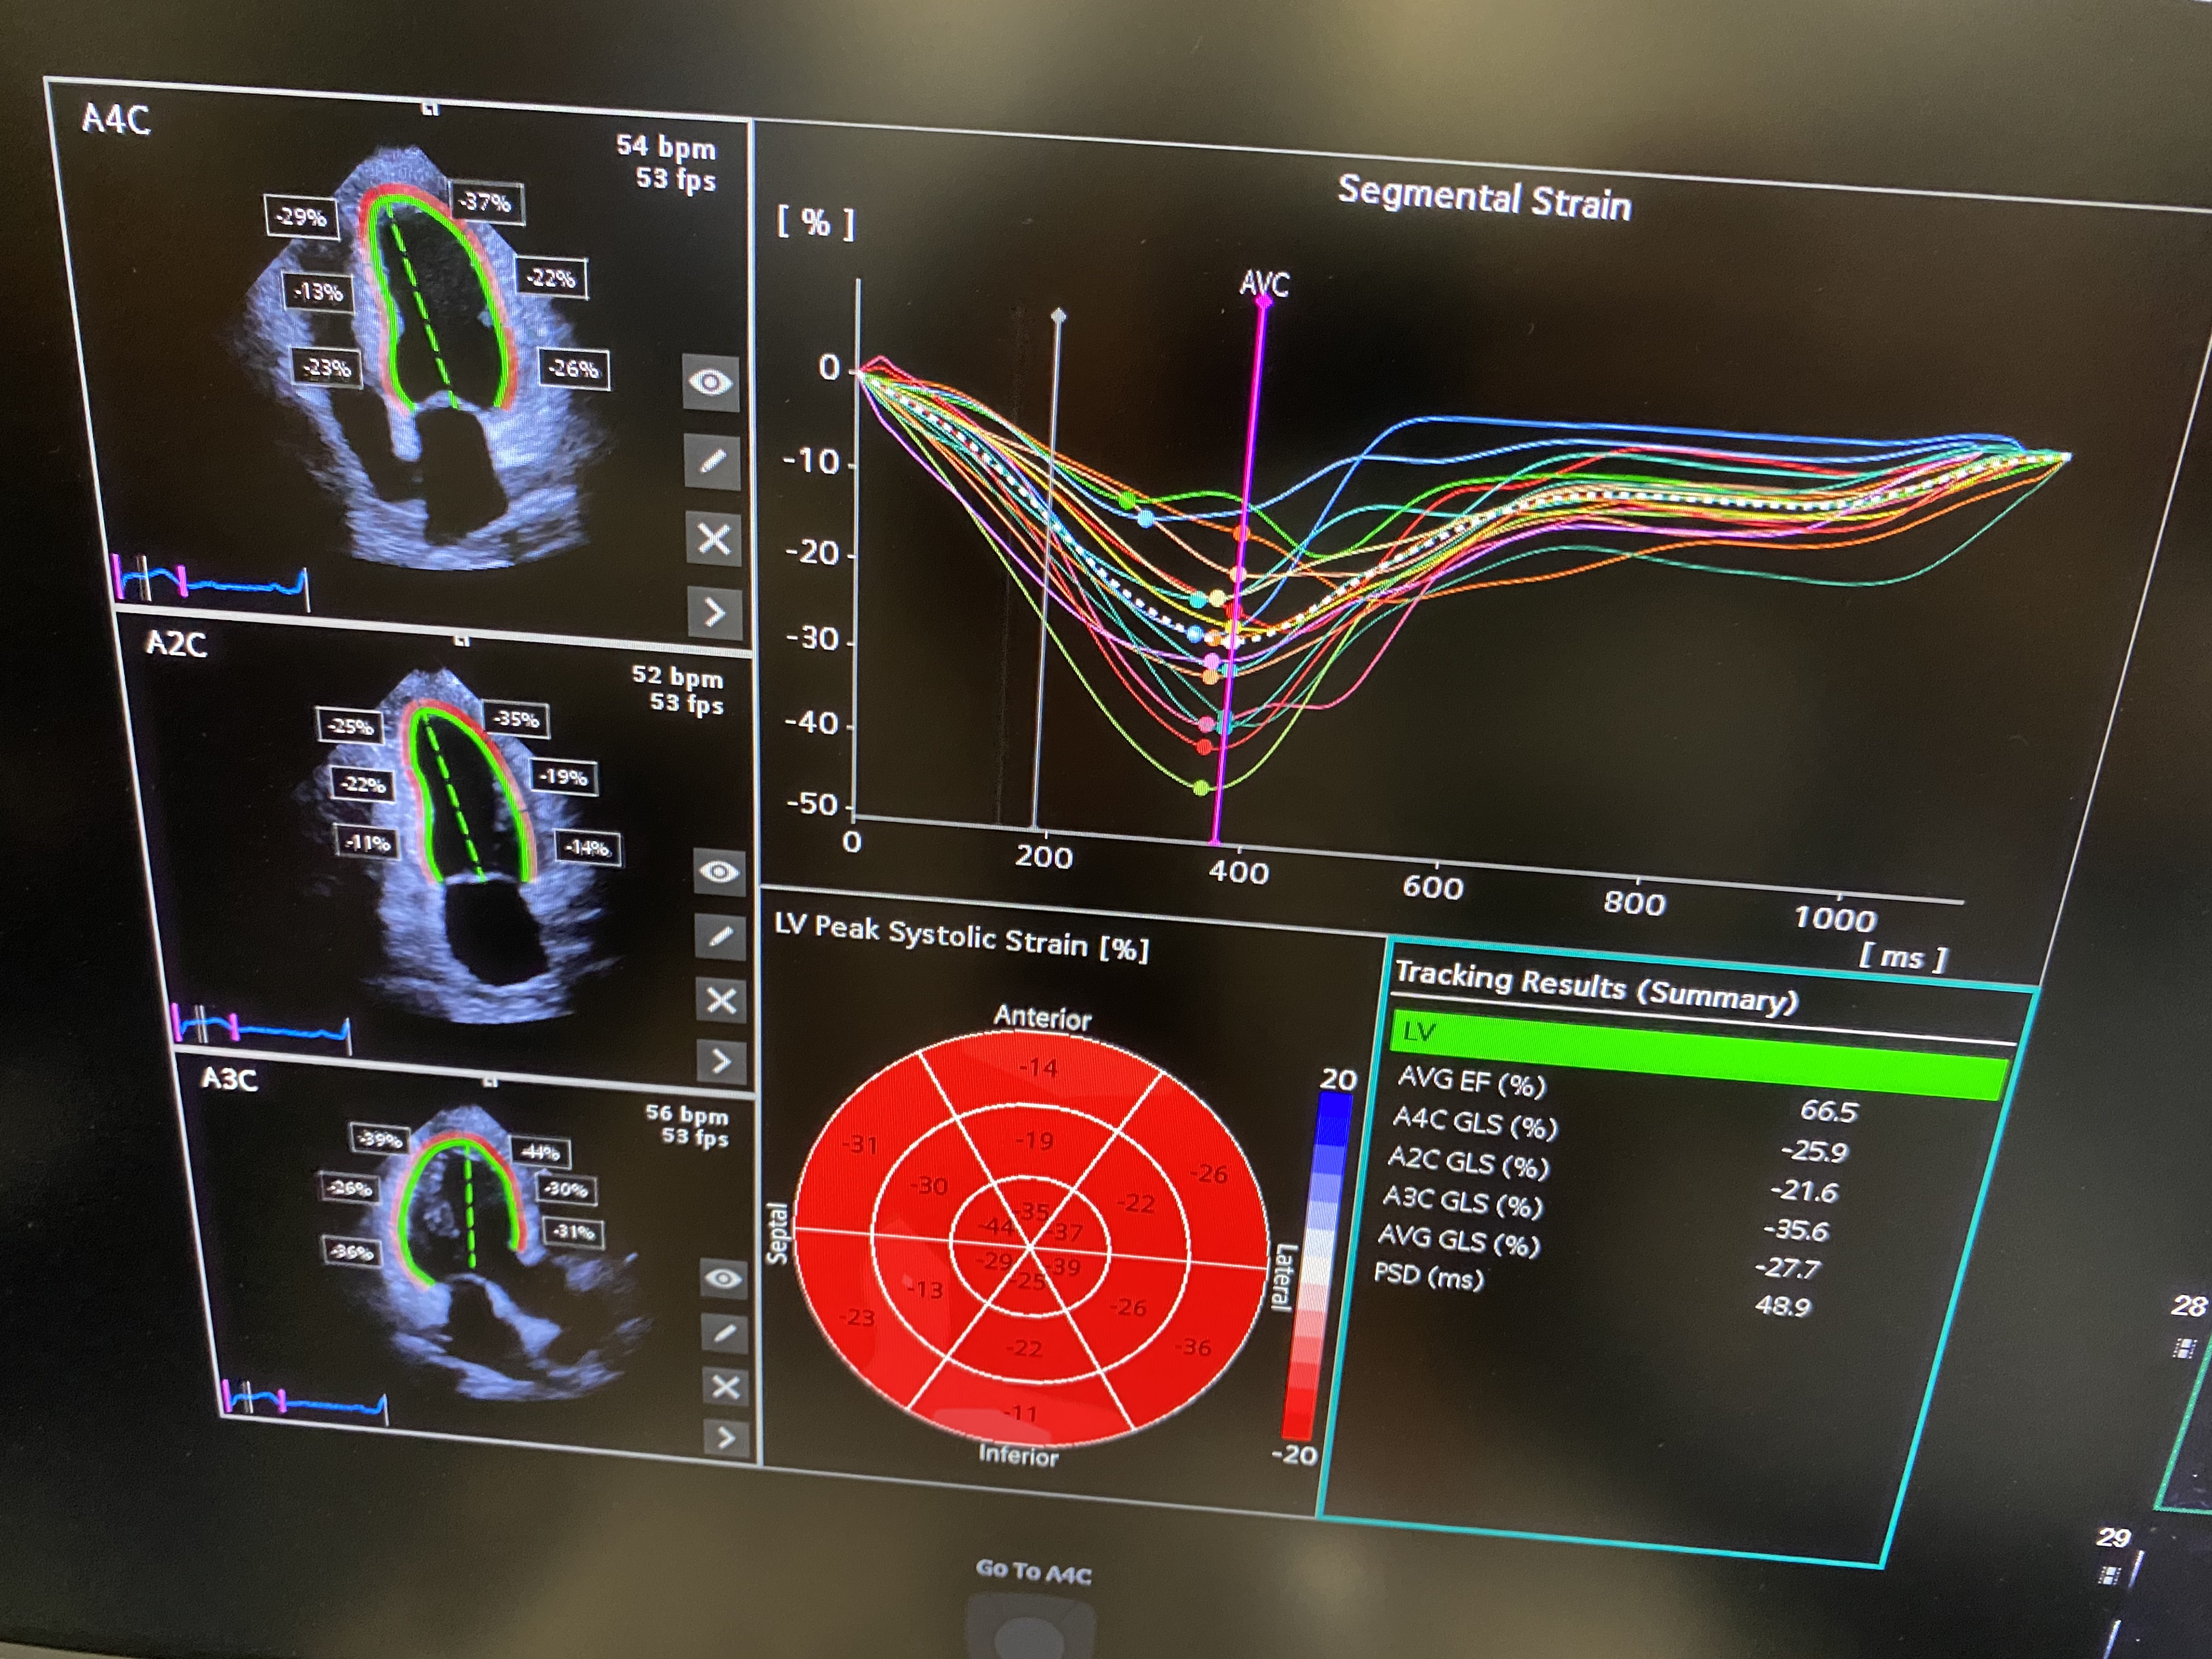Remove the A2C view with X icon
The height and width of the screenshot is (1659, 2212).
tap(721, 1000)
